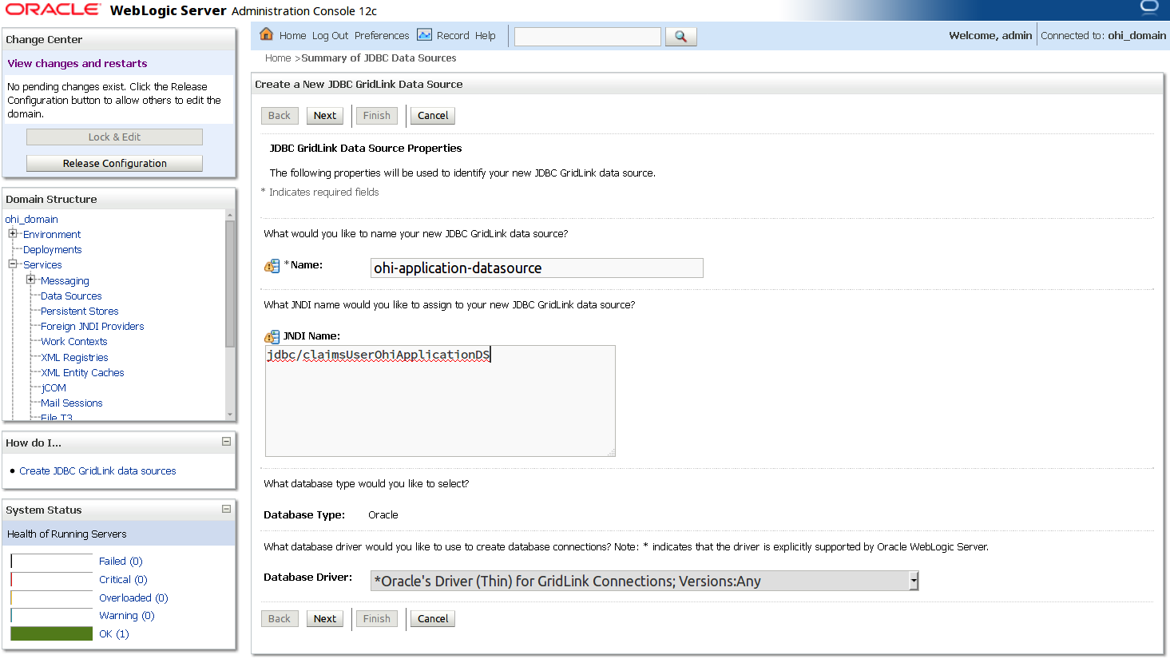This screenshot has width=1170, height=659.
Task: Click the bottom Finish button
Action: [x=377, y=619]
